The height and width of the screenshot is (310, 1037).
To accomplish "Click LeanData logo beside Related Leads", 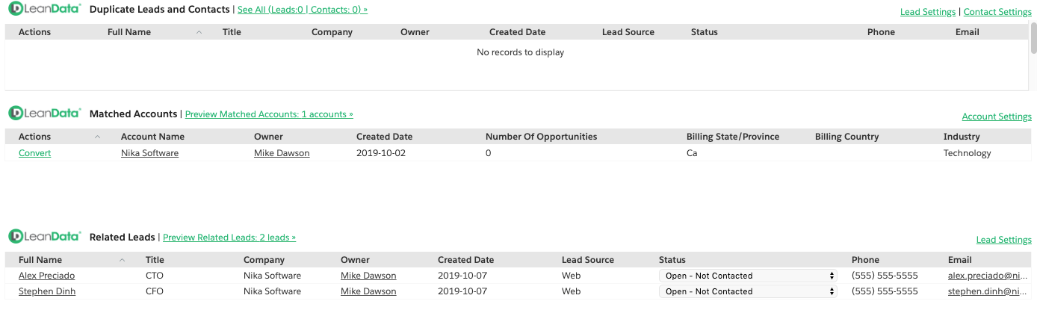I will (44, 237).
